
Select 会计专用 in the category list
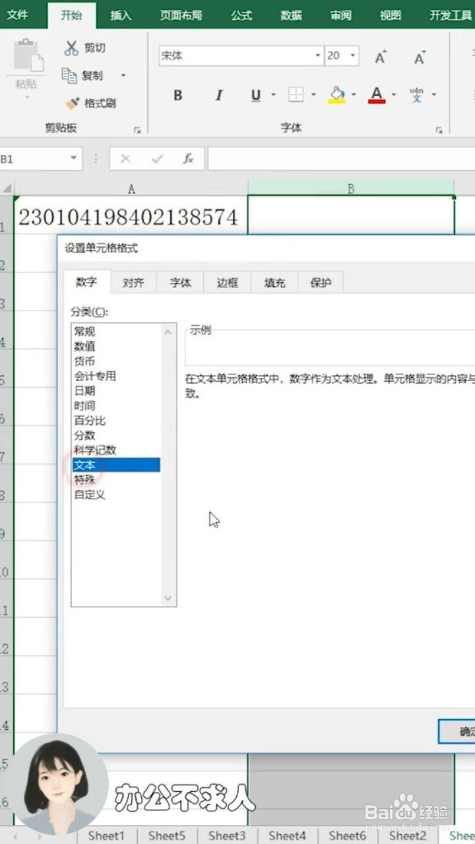tap(95, 376)
